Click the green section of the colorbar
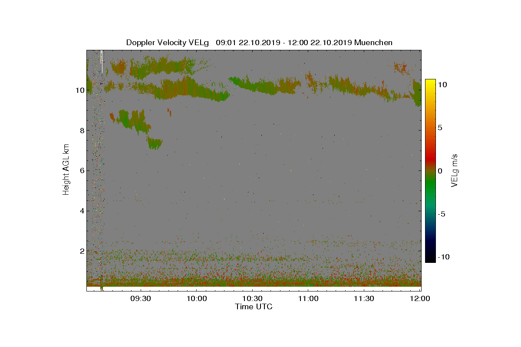The height and width of the screenshot is (347, 521). [x=430, y=187]
